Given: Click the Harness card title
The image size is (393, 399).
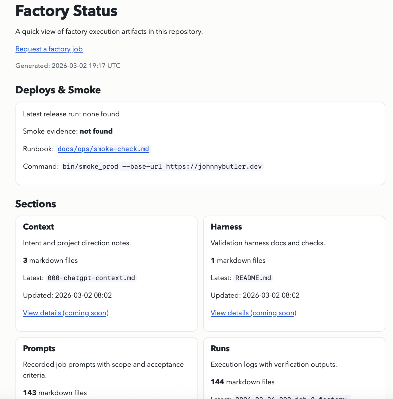Looking at the screenshot, I should point(226,227).
